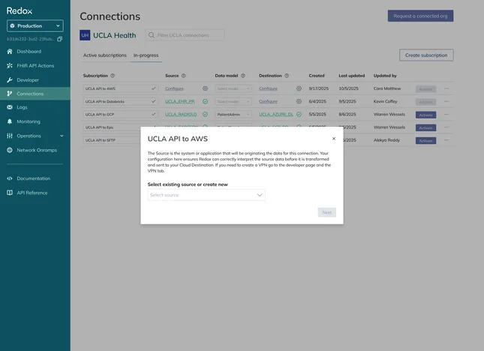Click the destination Configure link in the AWS row
Screen dimensions: 484x351
pyautogui.click(x=268, y=88)
